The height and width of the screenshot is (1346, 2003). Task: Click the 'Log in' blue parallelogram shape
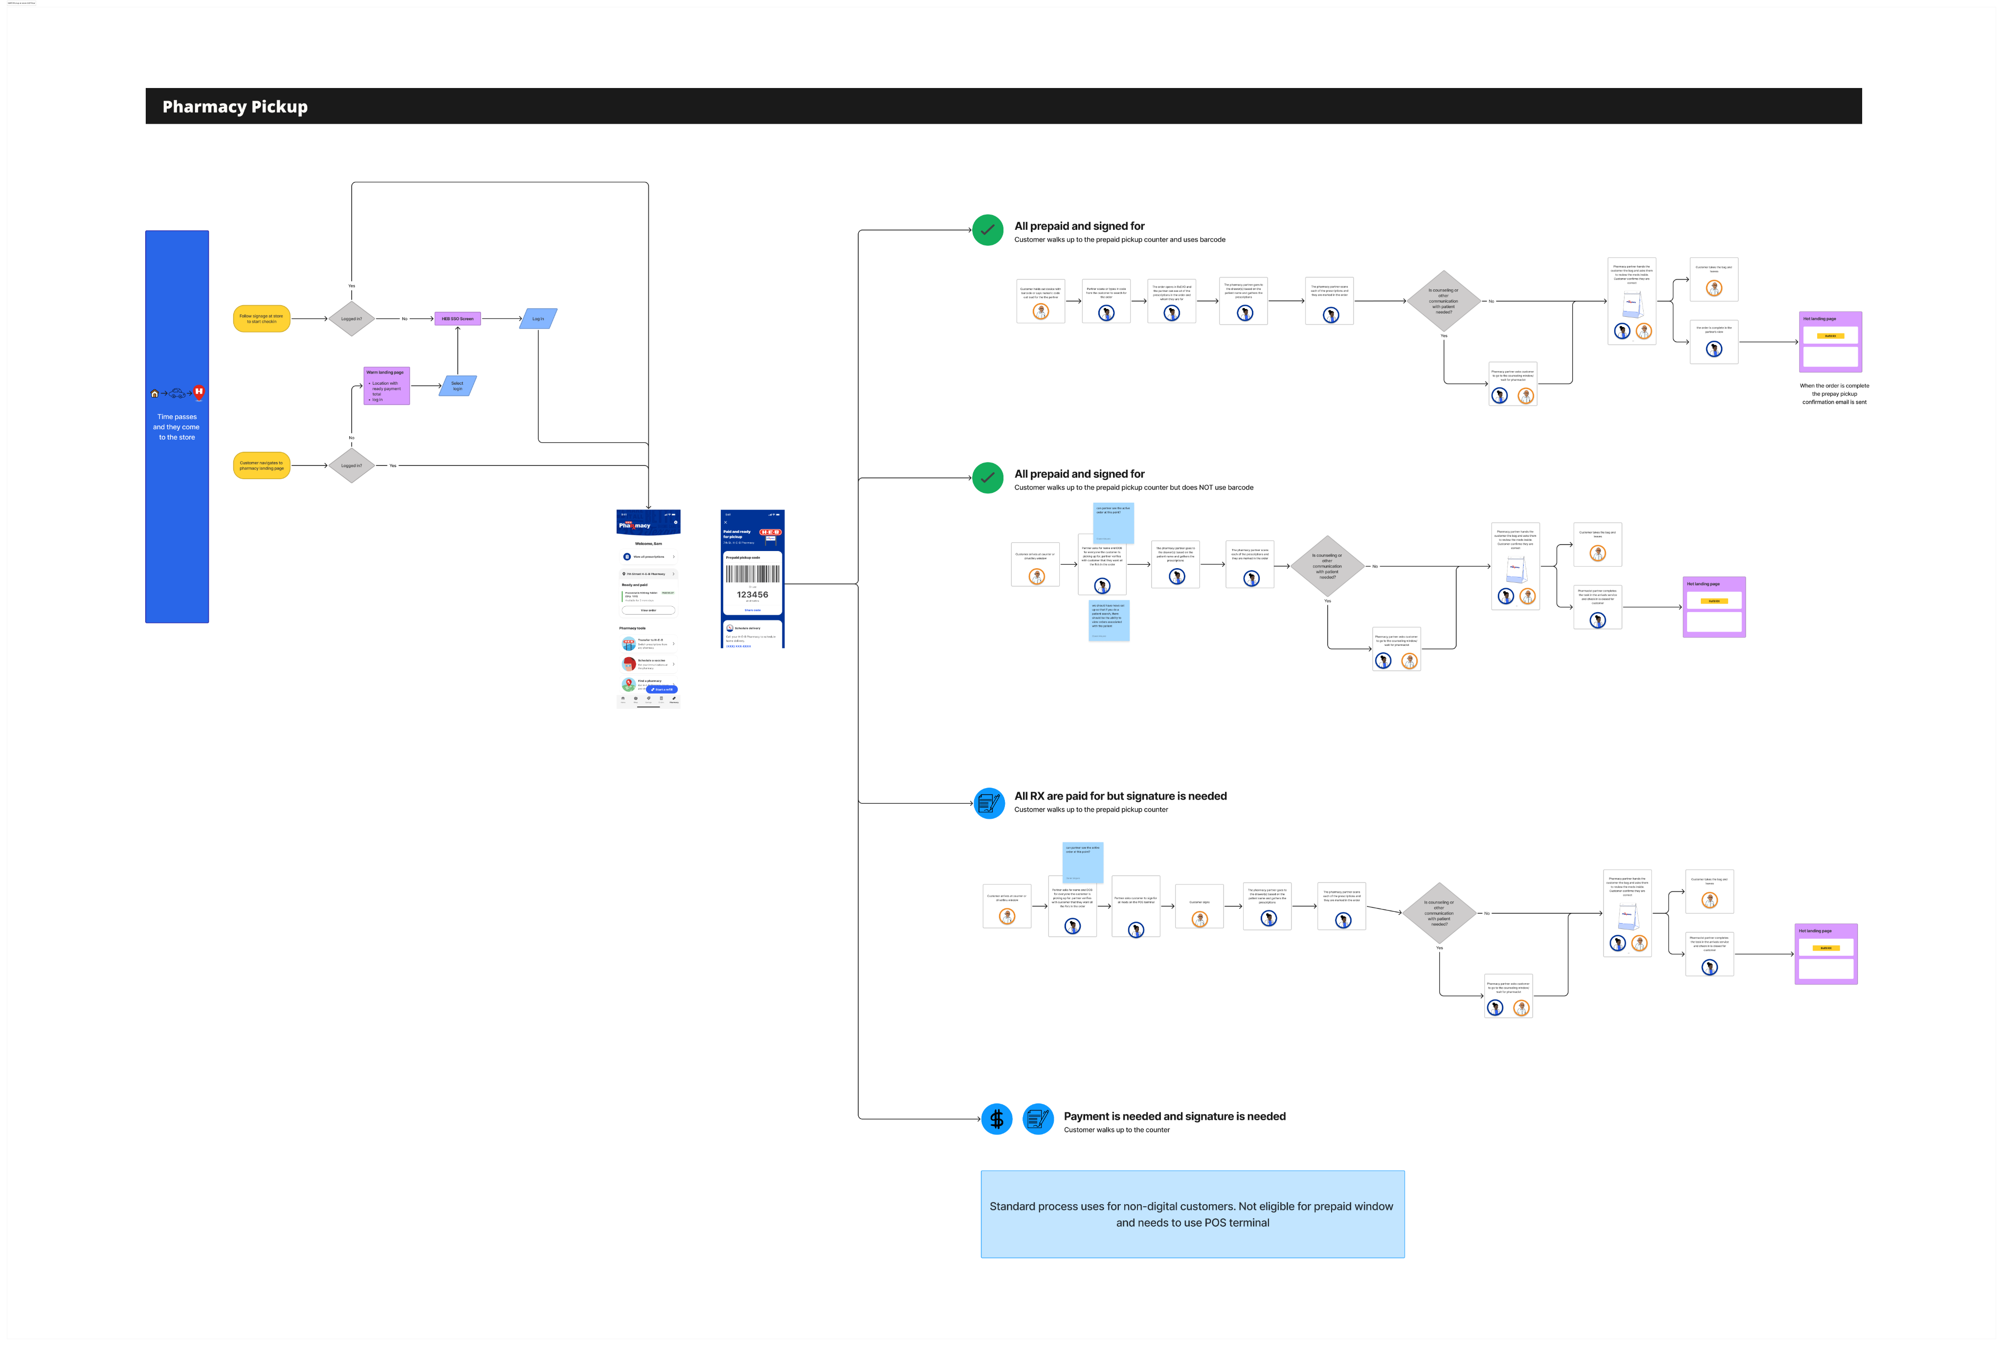point(538,318)
